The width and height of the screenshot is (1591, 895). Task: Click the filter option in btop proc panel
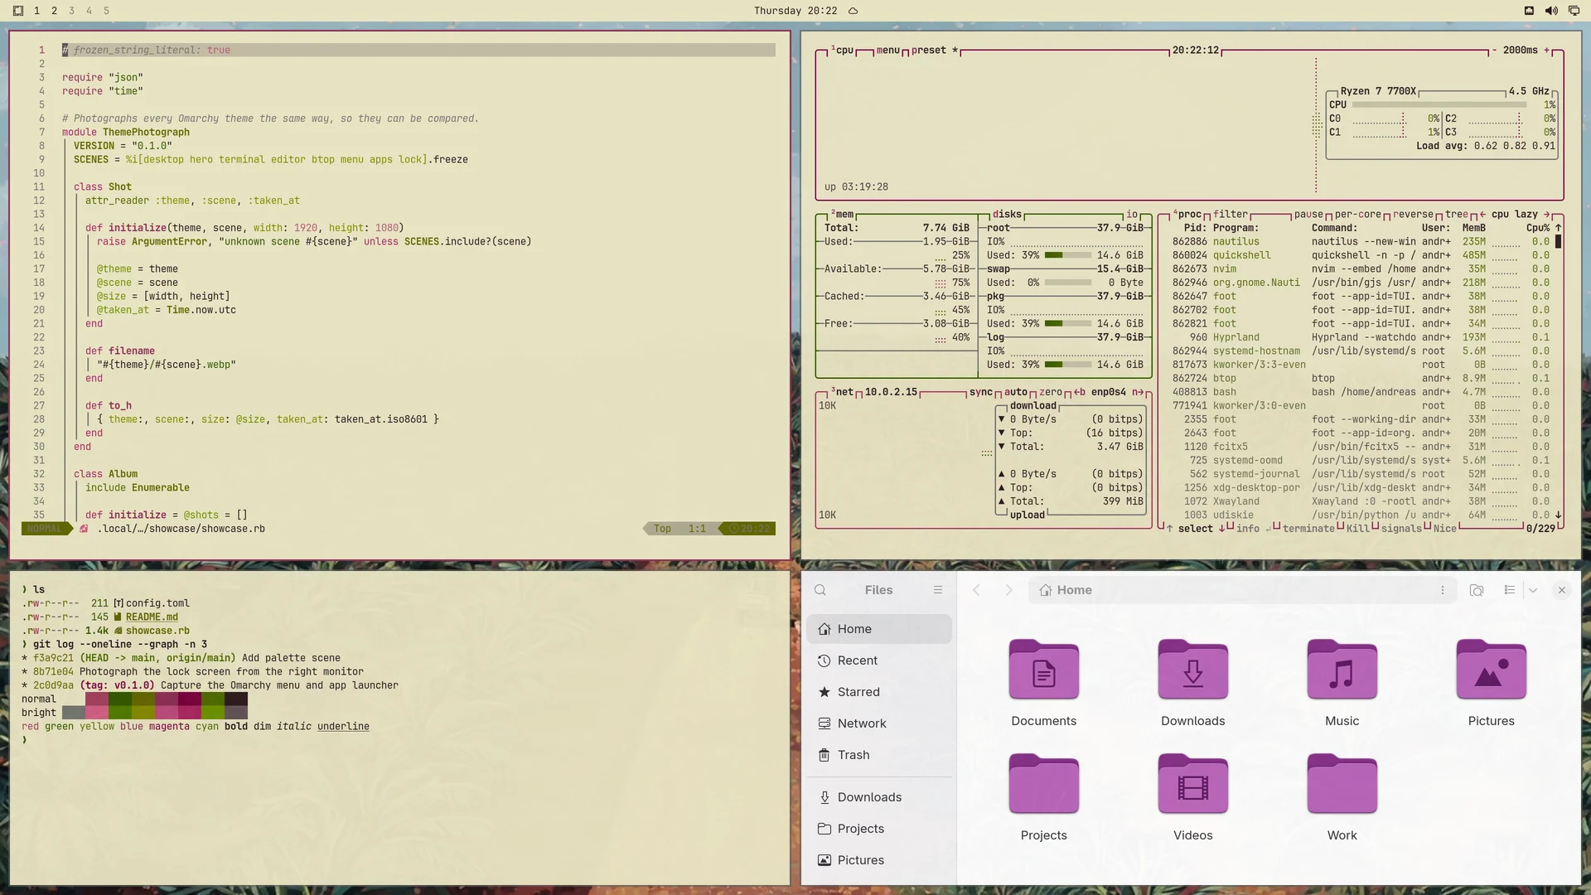point(1230,214)
